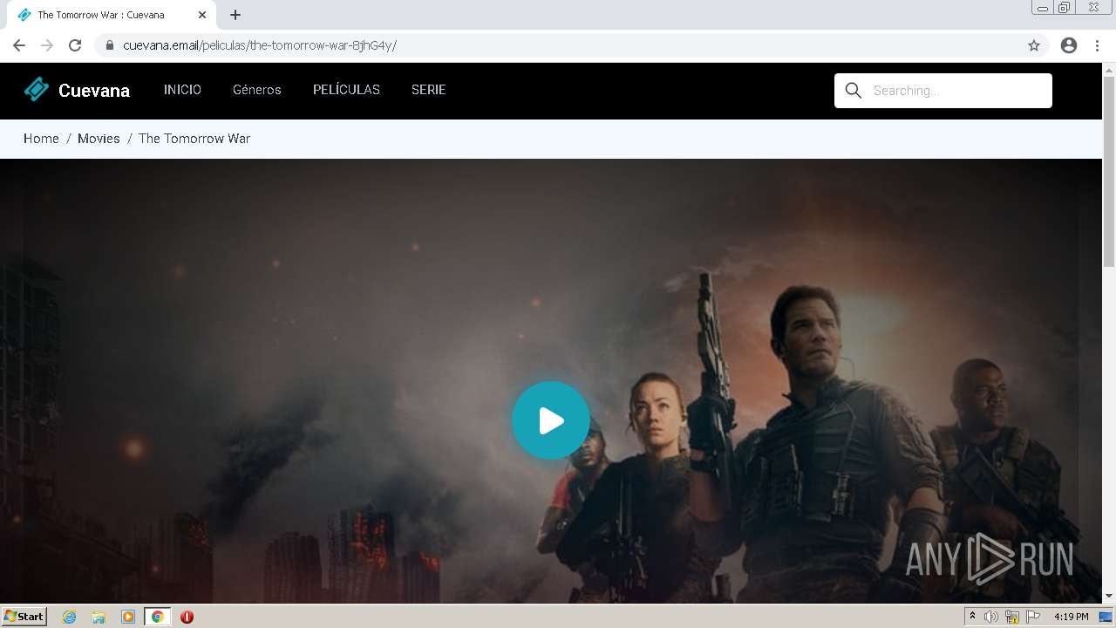Open the Windows Start menu
Image resolution: width=1116 pixels, height=628 pixels.
pos(24,617)
